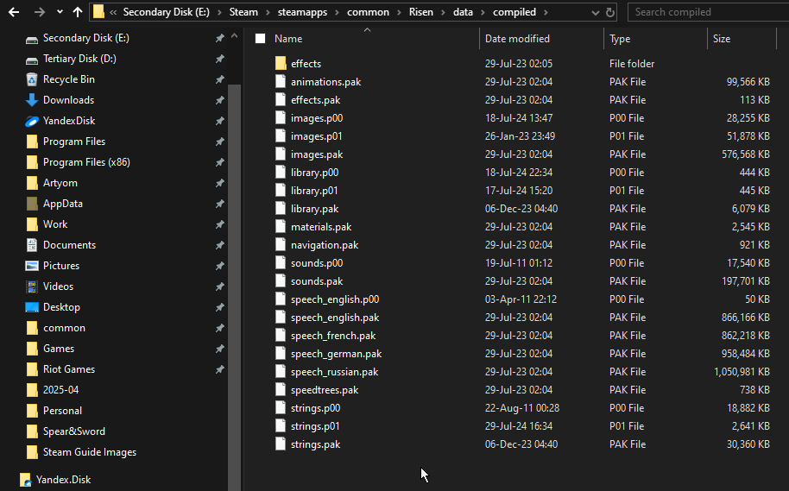Select the library.pak file icon
Viewport: 789px width, 491px height.
click(x=281, y=208)
